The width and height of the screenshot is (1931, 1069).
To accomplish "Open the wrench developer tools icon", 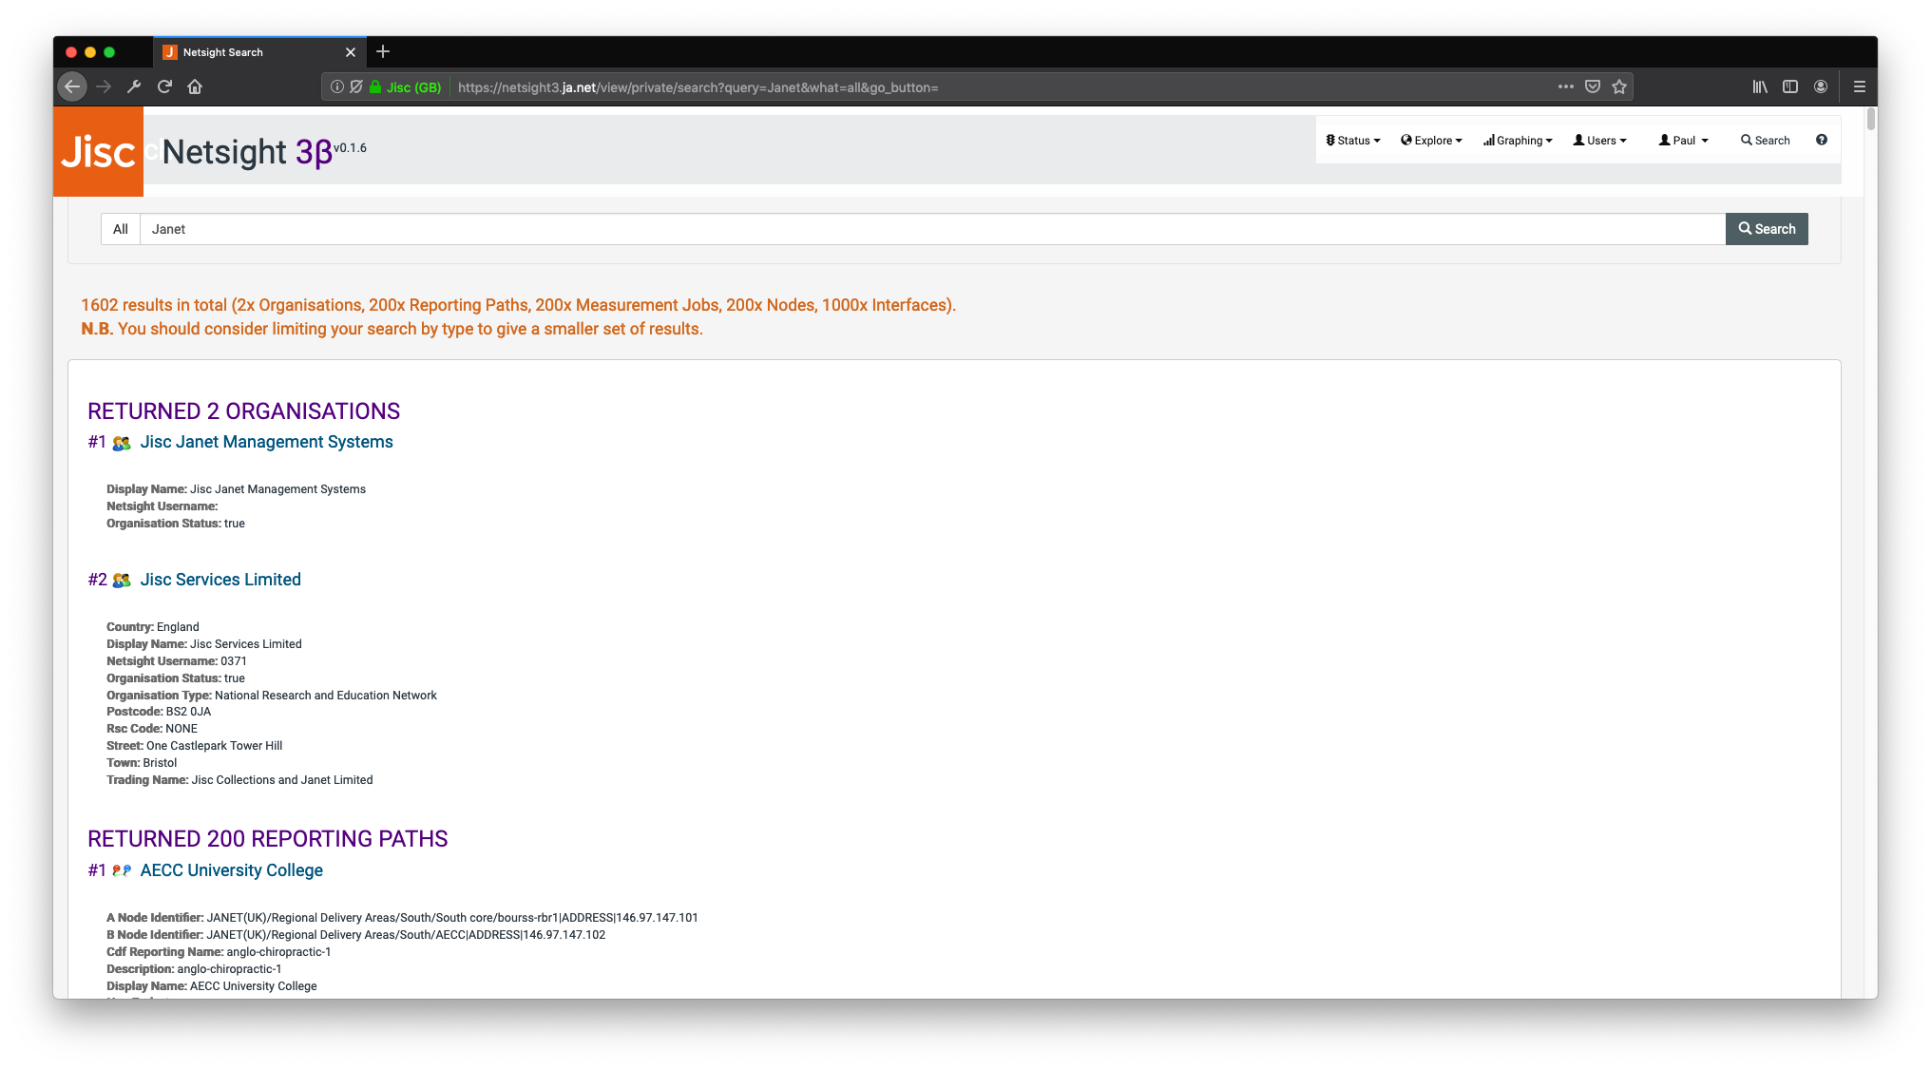I will point(134,86).
